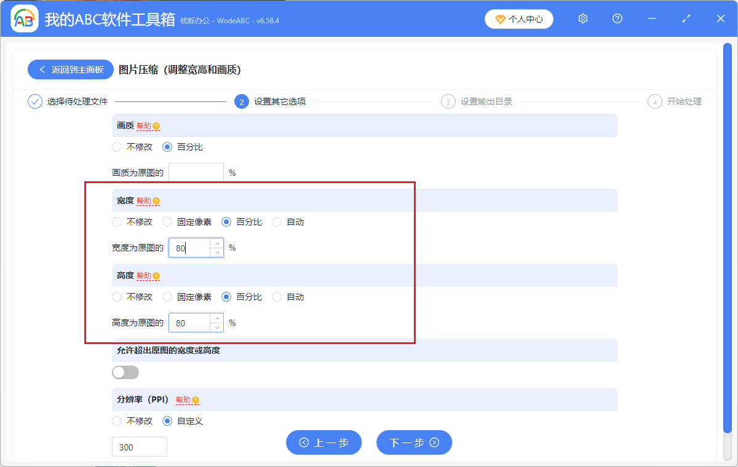Click the 上一步 button
Image resolution: width=738 pixels, height=467 pixels.
[x=323, y=442]
